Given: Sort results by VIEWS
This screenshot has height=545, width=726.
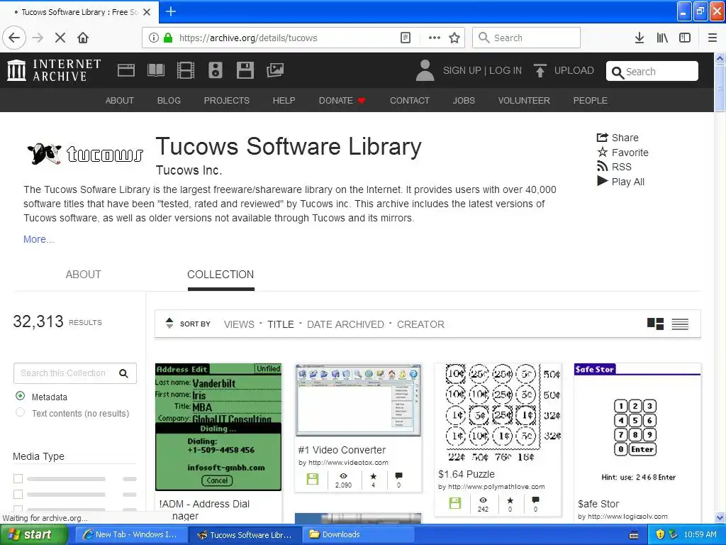Looking at the screenshot, I should (x=239, y=324).
